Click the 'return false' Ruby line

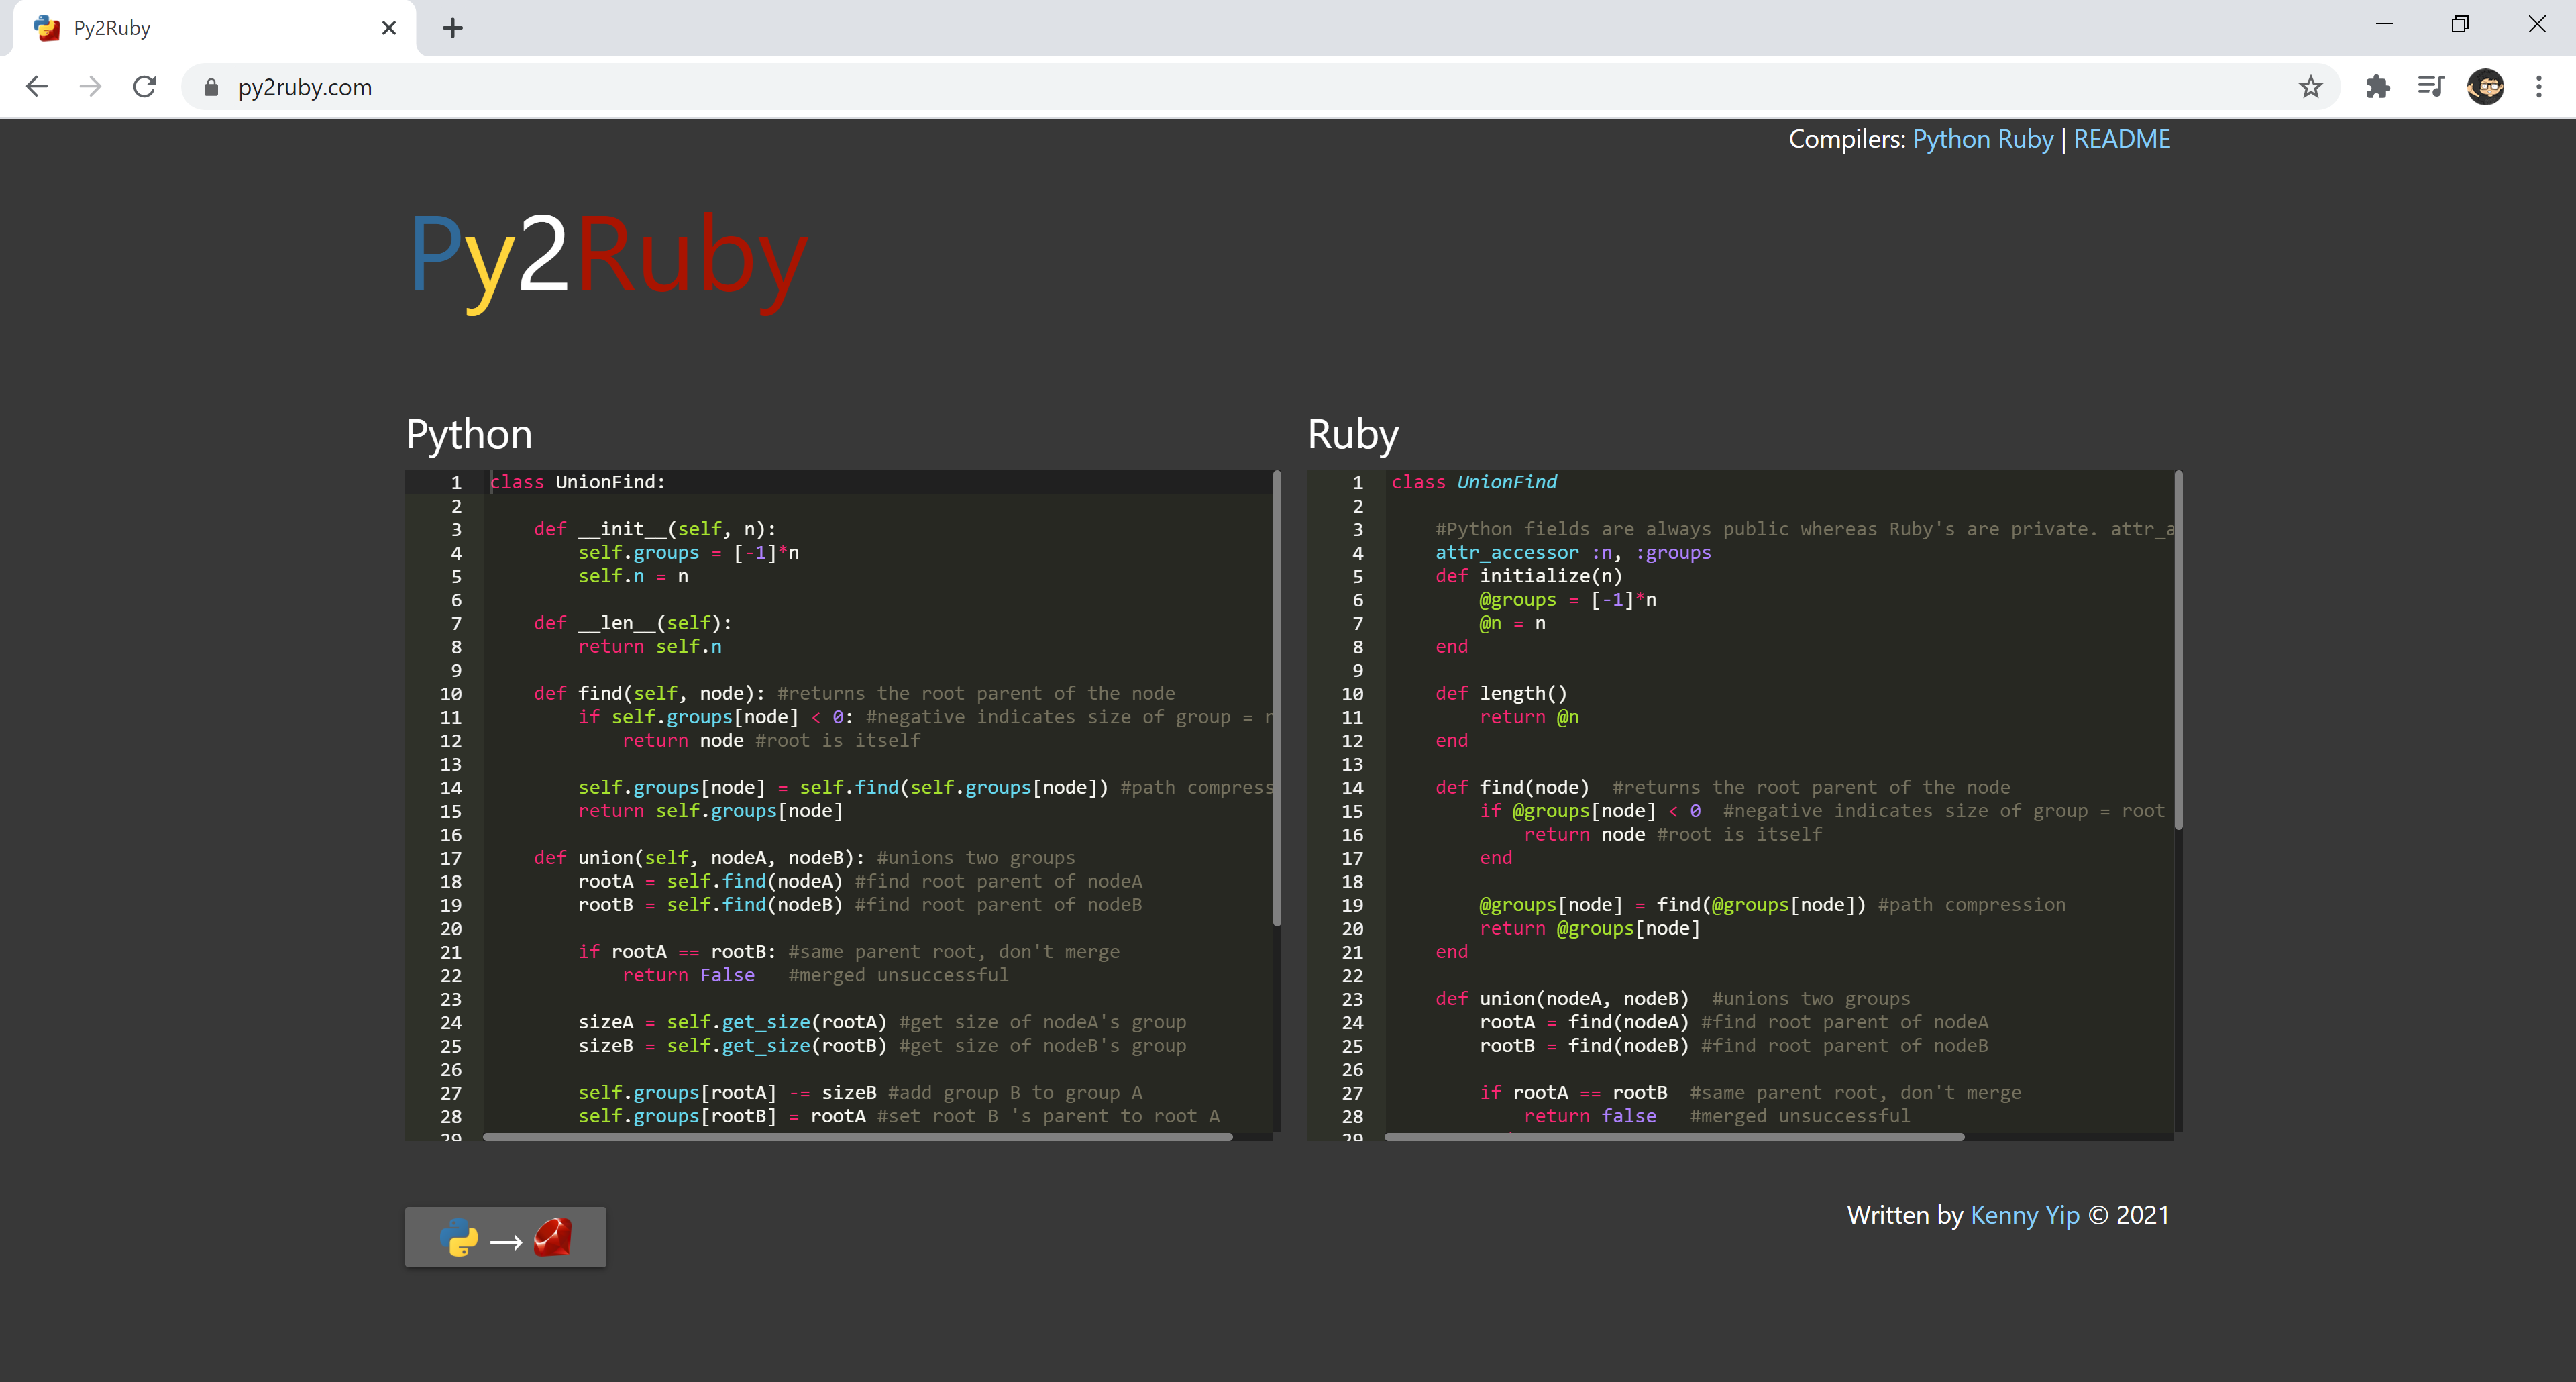point(1590,1117)
